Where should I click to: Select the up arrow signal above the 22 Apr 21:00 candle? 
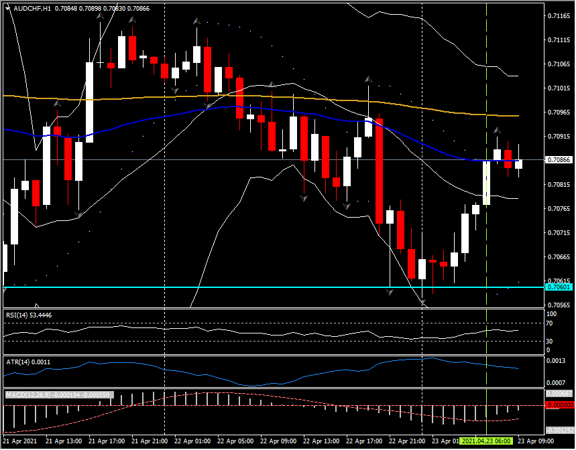pyautogui.click(x=368, y=80)
